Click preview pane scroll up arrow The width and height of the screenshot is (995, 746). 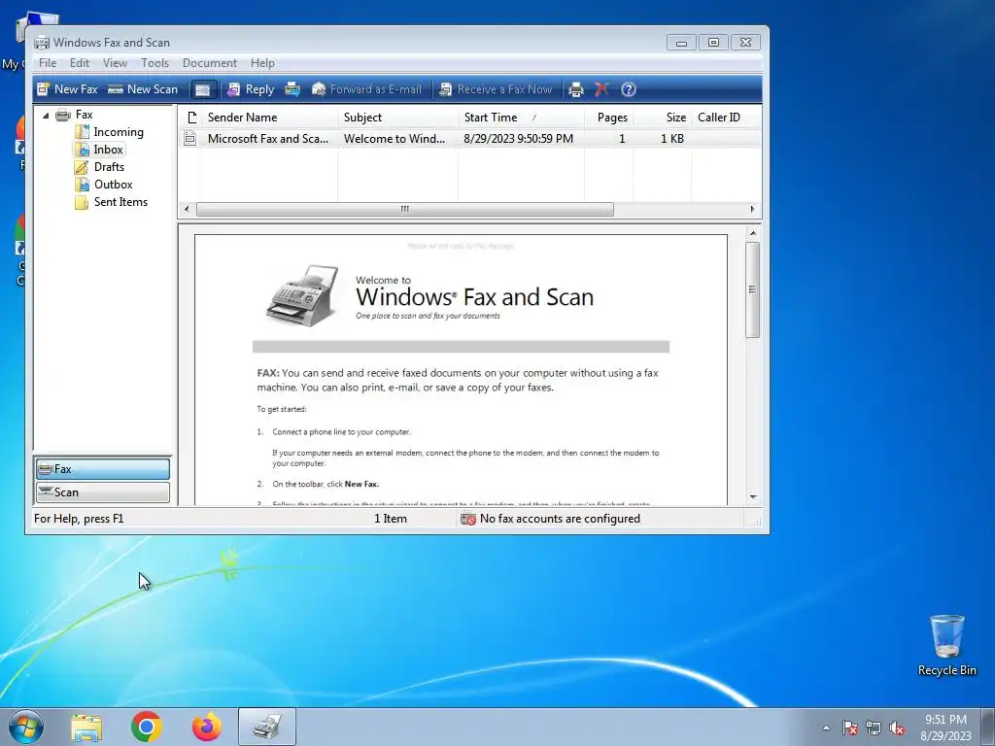pyautogui.click(x=753, y=233)
